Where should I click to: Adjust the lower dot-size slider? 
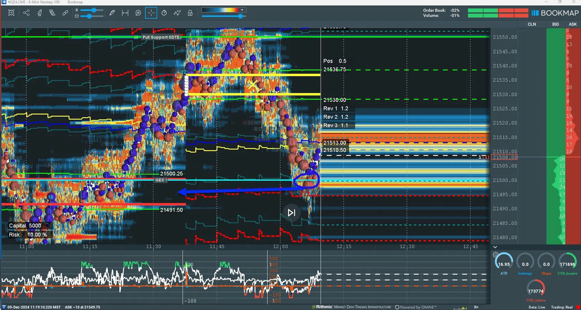point(92,16)
